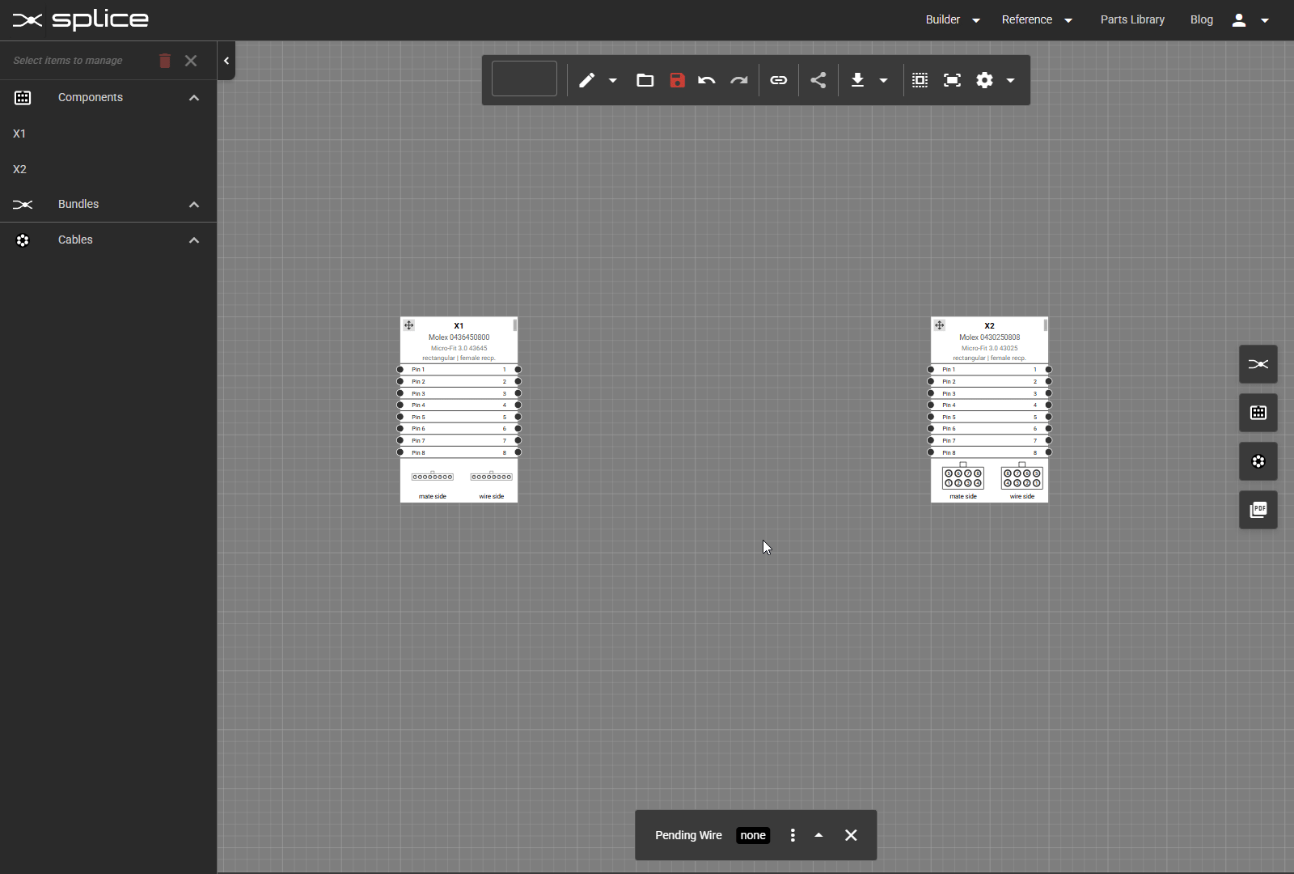The height and width of the screenshot is (874, 1294).
Task: Open the download options dropdown
Action: click(883, 80)
